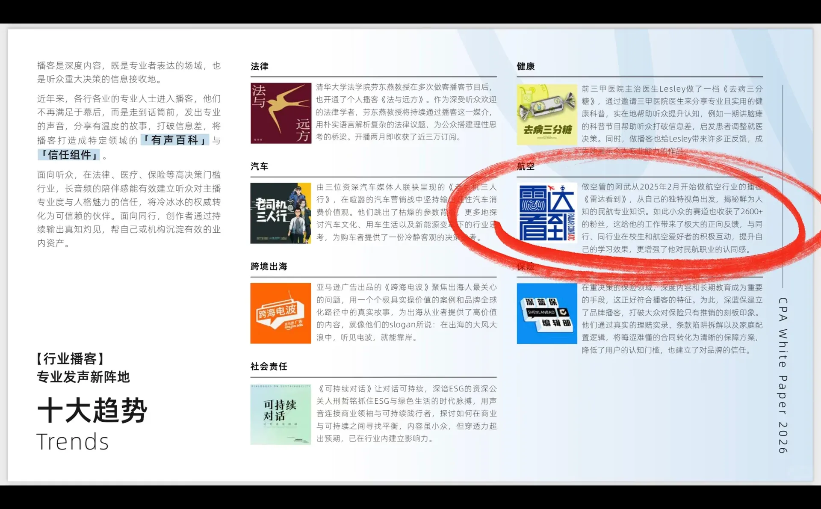Open the 《可持续对话》 cover image
The image size is (821, 509).
click(281, 414)
